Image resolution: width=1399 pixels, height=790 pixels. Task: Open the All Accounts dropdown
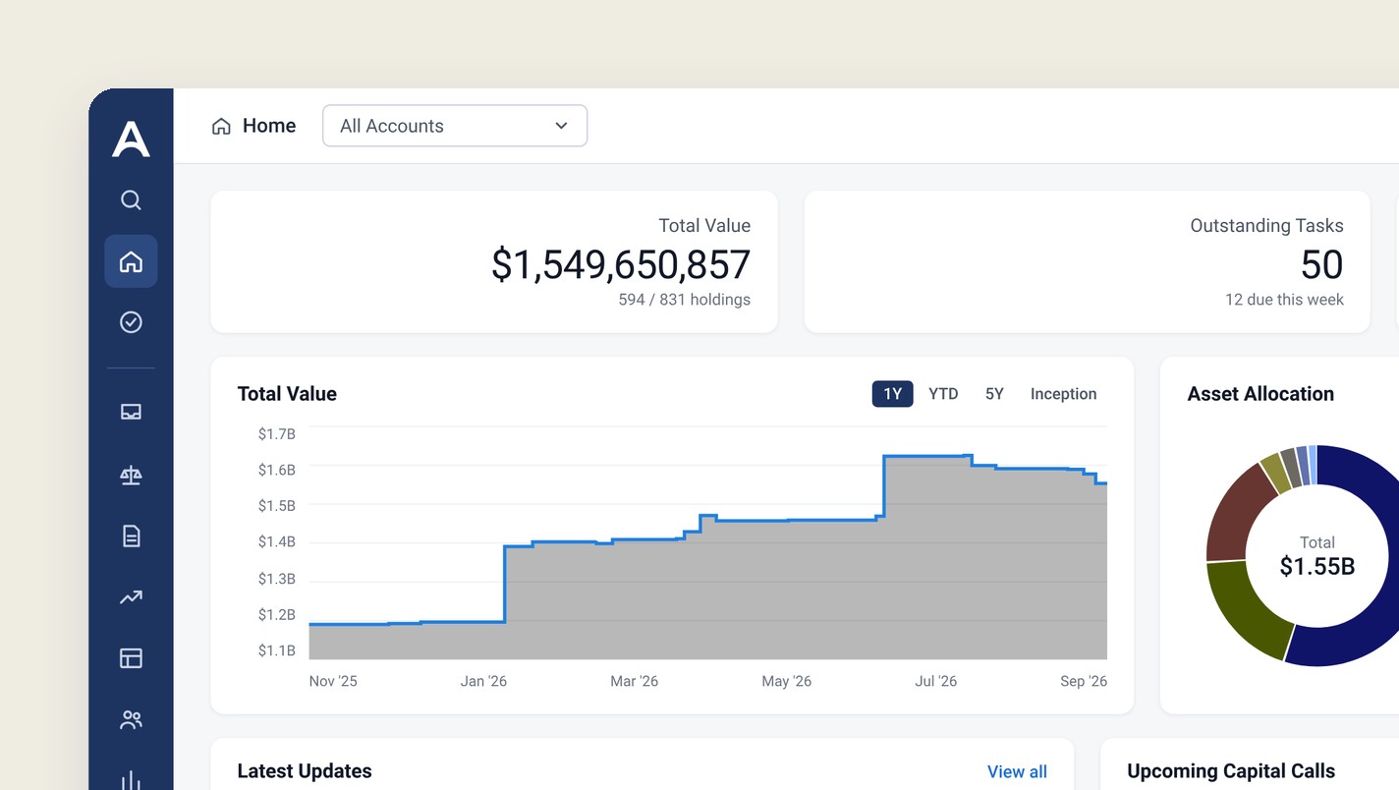point(455,126)
